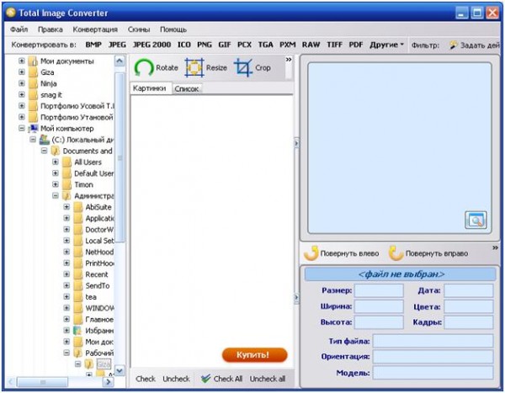This screenshot has height=393, width=505.
Task: Convert to BMP format
Action: click(93, 45)
